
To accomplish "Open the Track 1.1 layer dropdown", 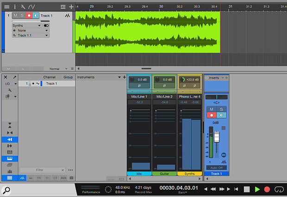I will pyautogui.click(x=31, y=35).
